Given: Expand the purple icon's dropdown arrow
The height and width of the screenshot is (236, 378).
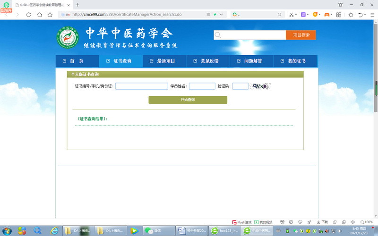Looking at the screenshot, I should (x=308, y=15).
